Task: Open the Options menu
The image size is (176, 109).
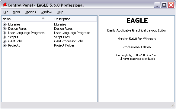Action: coord(30,12)
